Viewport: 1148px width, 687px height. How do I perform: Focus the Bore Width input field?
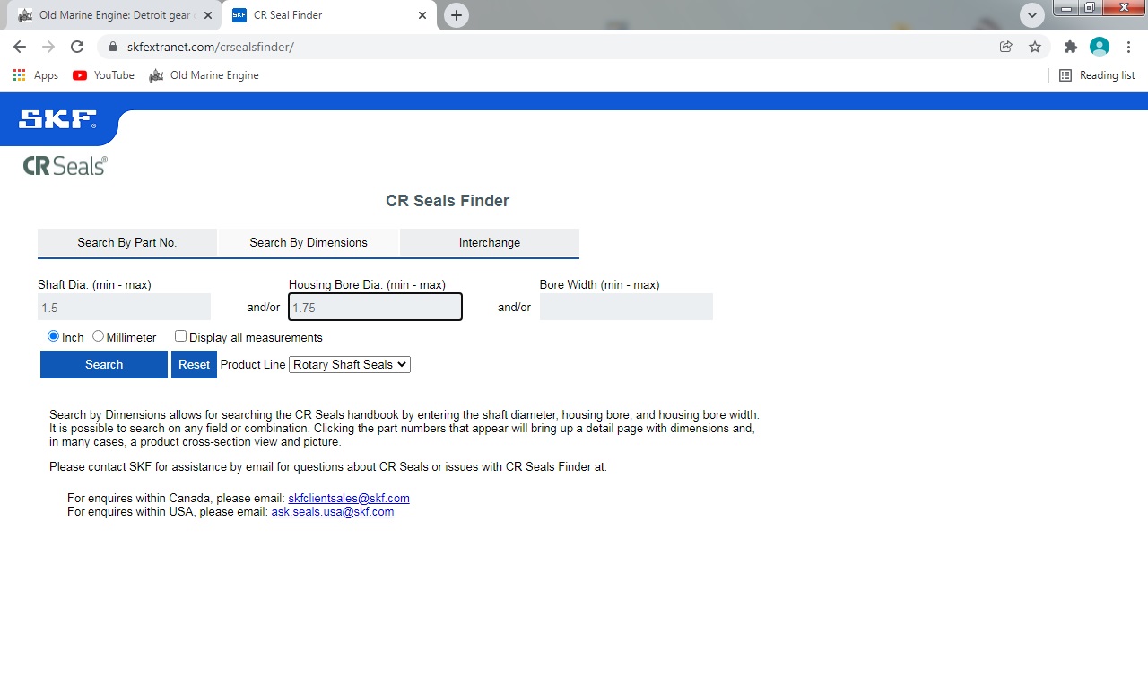[626, 307]
